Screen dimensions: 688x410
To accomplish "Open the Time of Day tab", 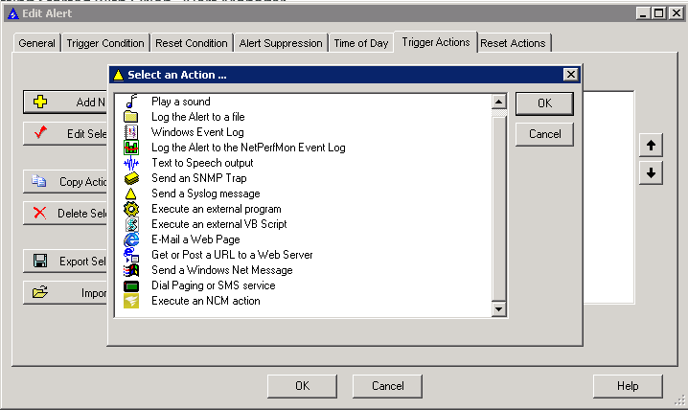I will pyautogui.click(x=361, y=43).
